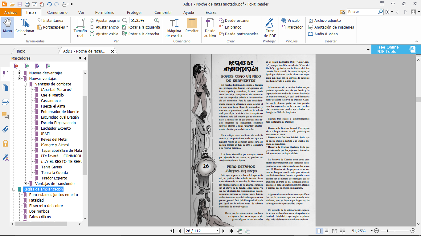Image resolution: width=421 pixels, height=236 pixels.
Task: Jump to first page button
Action: coord(172,231)
